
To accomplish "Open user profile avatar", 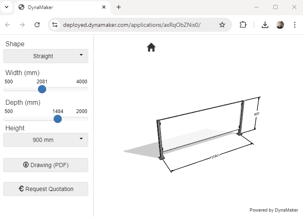I will coord(280,25).
